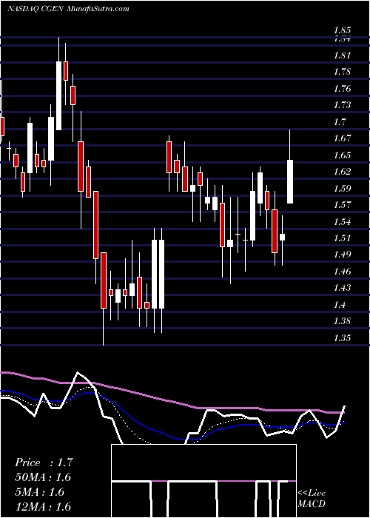Click the 1.81 price axis label
370x518 pixels.
coord(343,55)
